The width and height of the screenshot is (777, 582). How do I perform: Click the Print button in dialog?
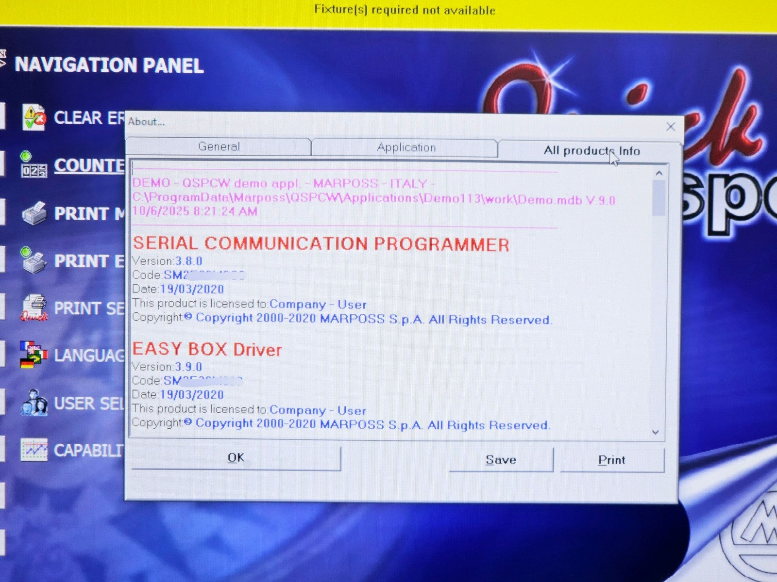tap(611, 460)
